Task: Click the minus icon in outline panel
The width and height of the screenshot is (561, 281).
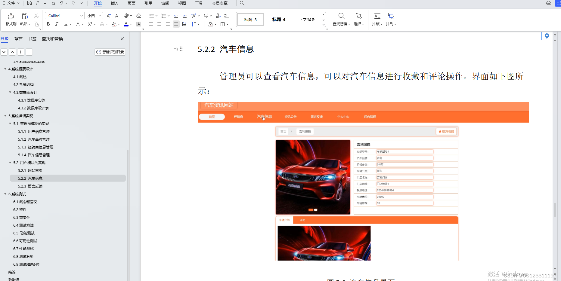Action: (29, 52)
